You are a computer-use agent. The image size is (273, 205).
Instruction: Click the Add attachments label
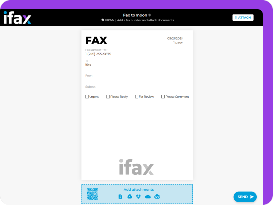(x=138, y=189)
